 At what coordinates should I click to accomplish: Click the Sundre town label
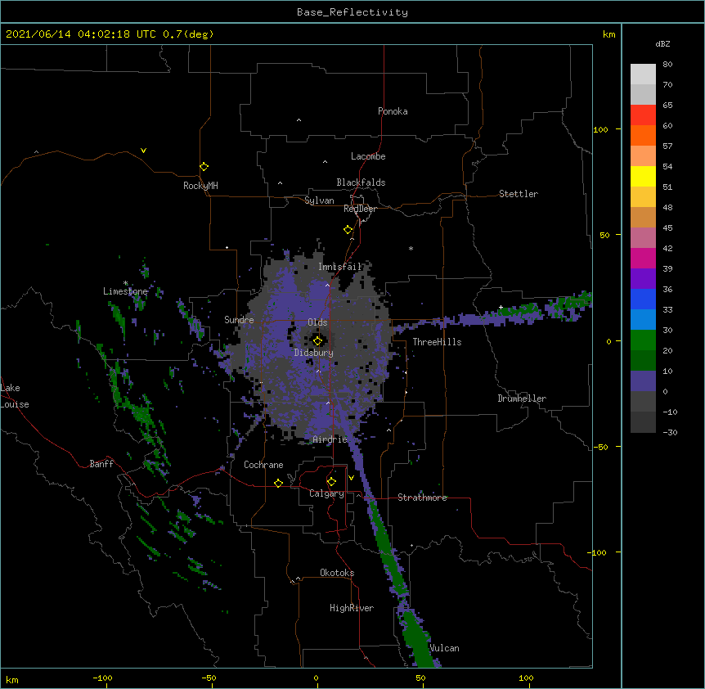239,320
